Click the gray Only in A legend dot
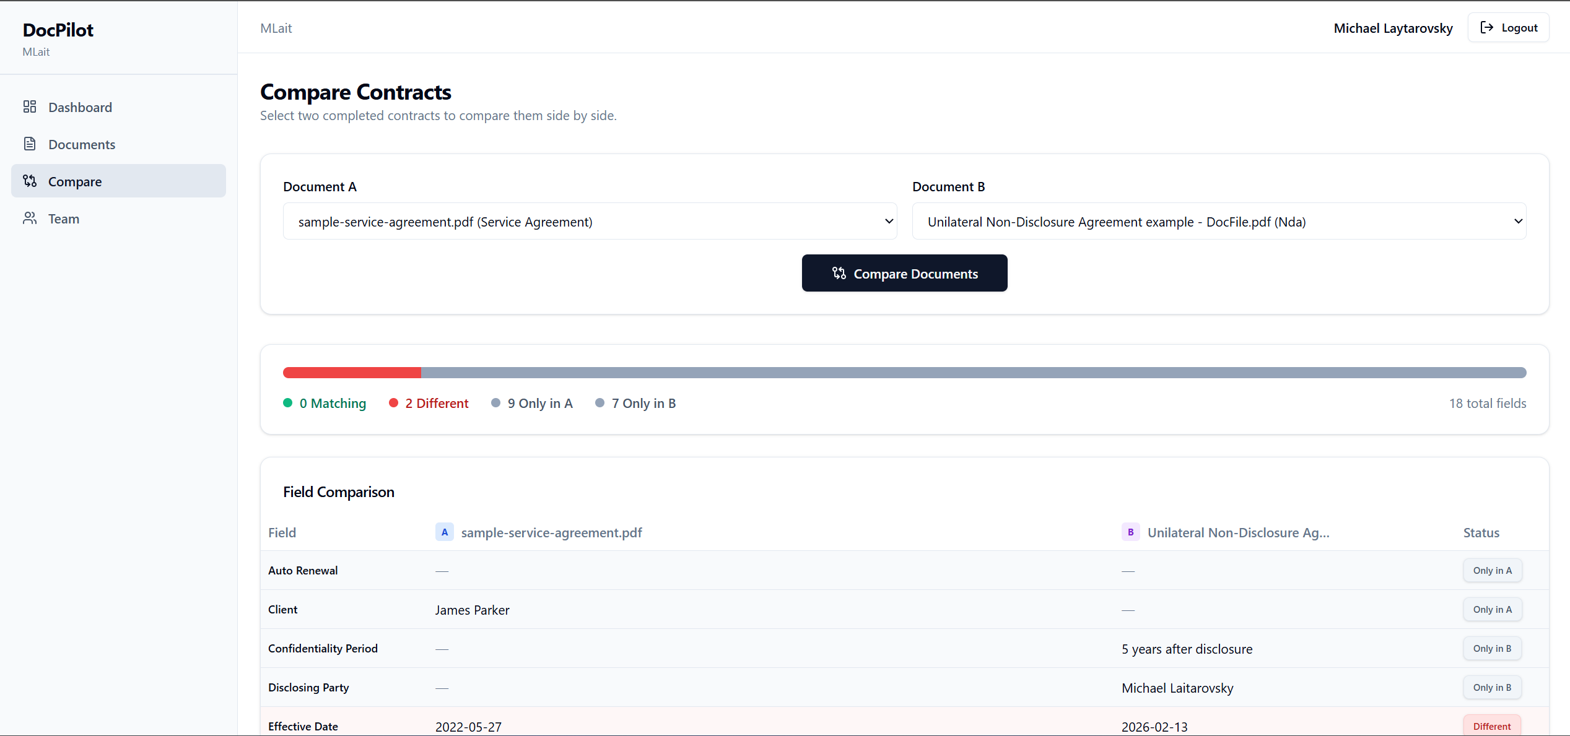The image size is (1570, 736). pyautogui.click(x=495, y=403)
